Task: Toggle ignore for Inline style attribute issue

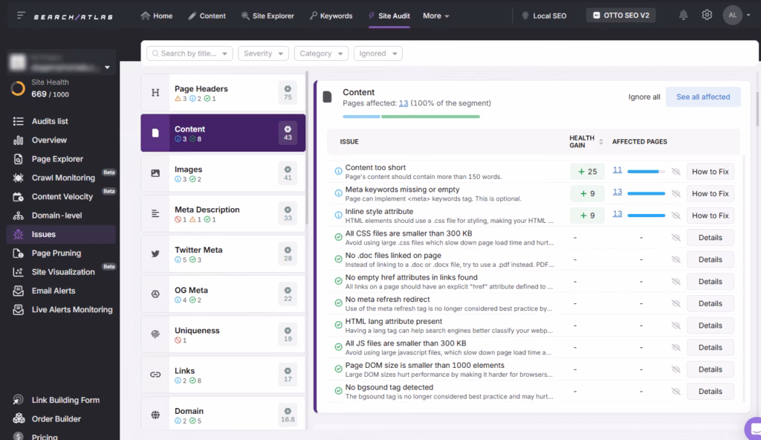Action: coord(675,216)
